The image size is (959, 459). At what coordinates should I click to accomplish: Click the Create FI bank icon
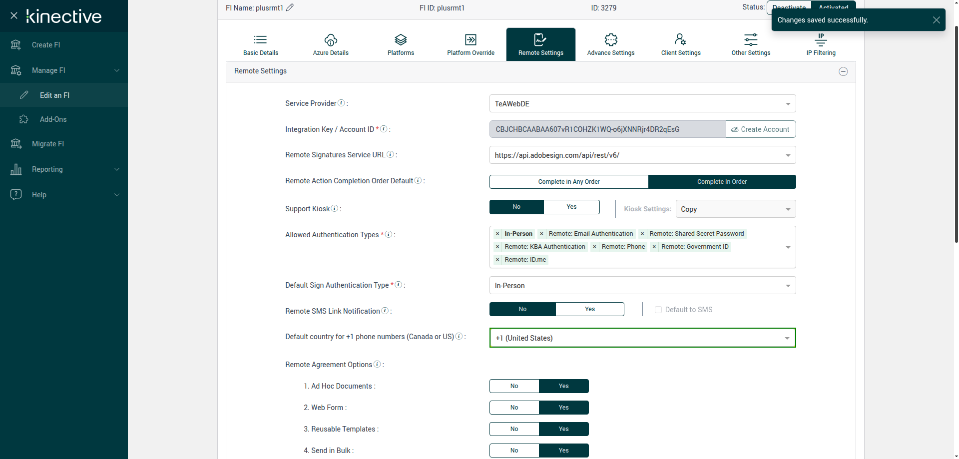16,45
